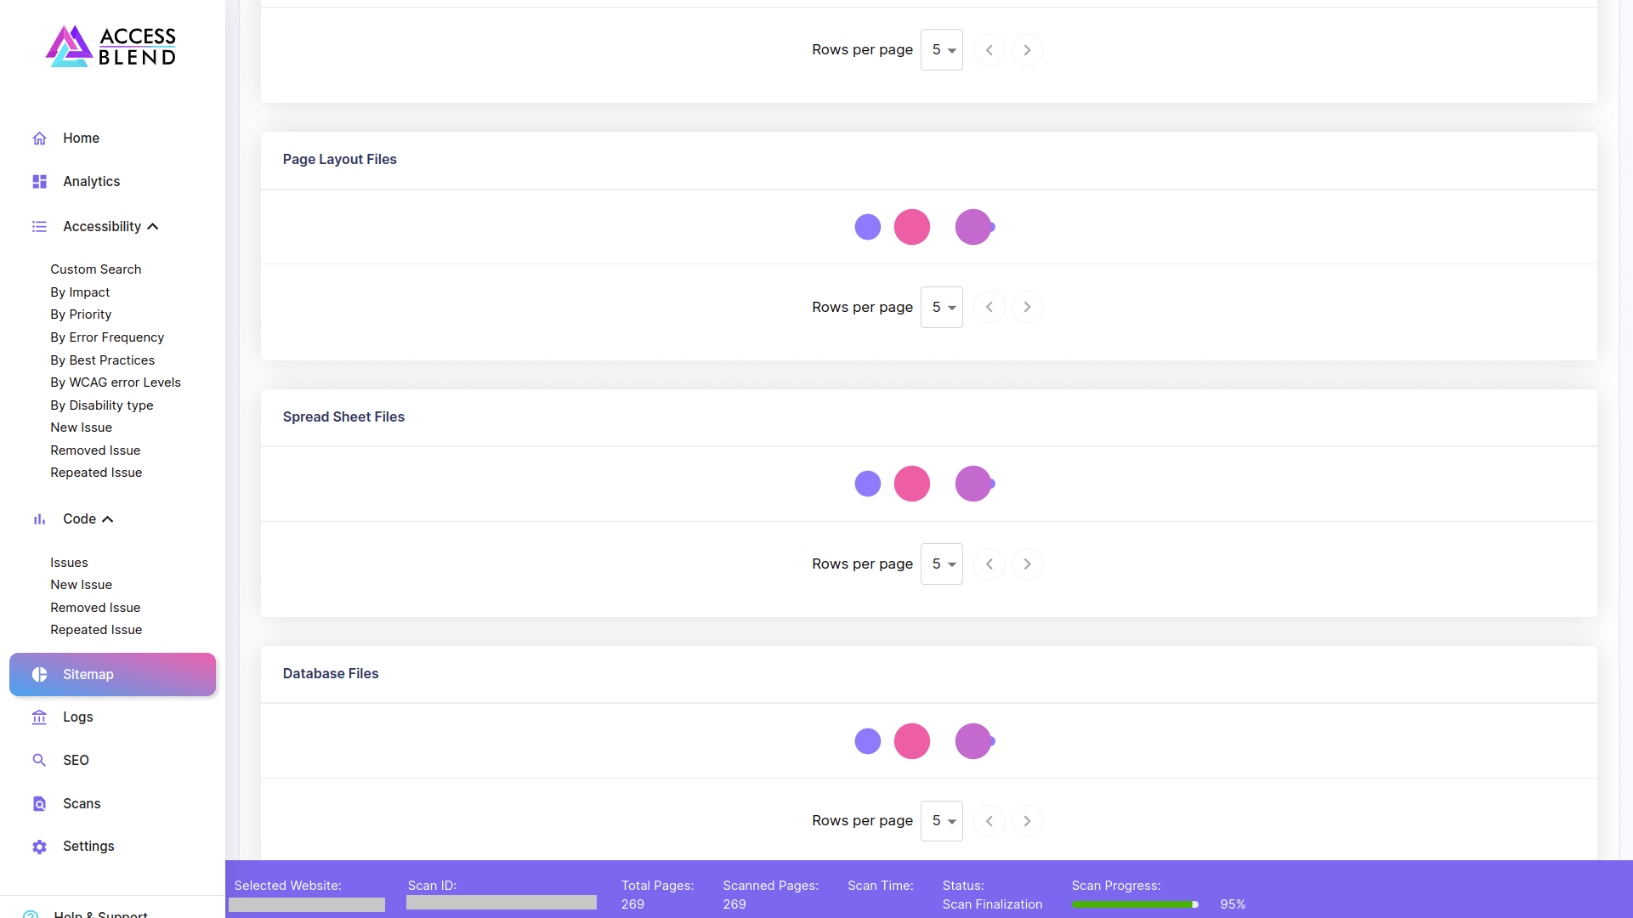Click the Scans document search icon
Screen dimensions: 1633x918
click(39, 804)
